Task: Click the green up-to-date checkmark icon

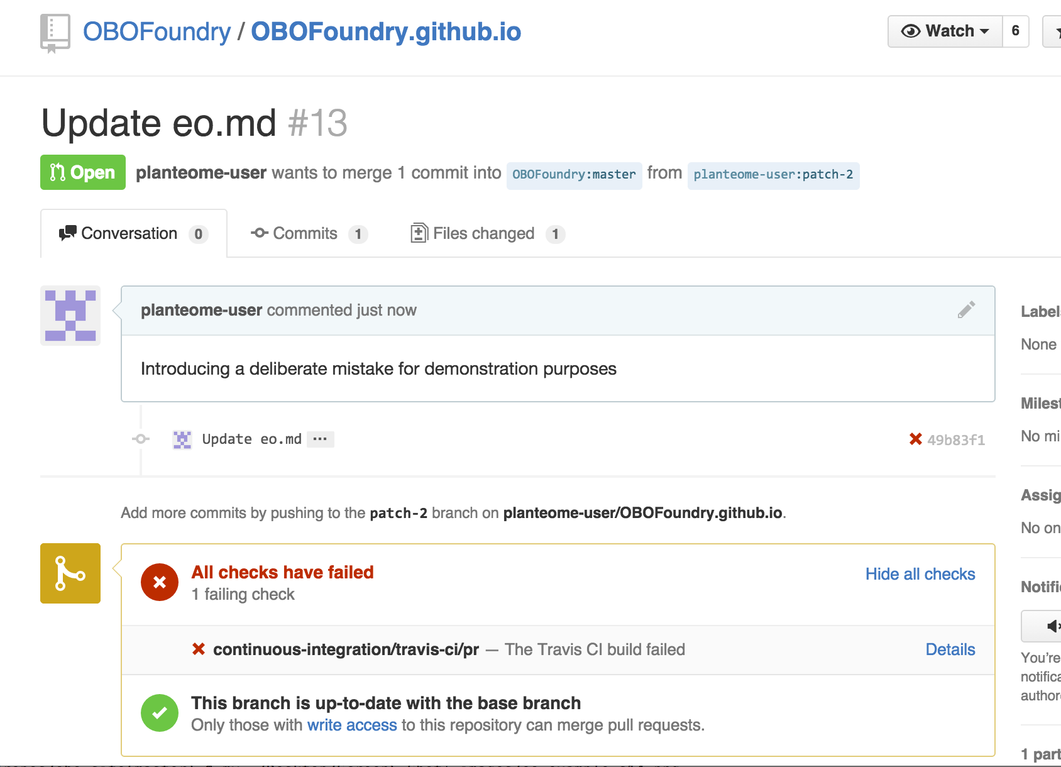Action: pyautogui.click(x=160, y=713)
